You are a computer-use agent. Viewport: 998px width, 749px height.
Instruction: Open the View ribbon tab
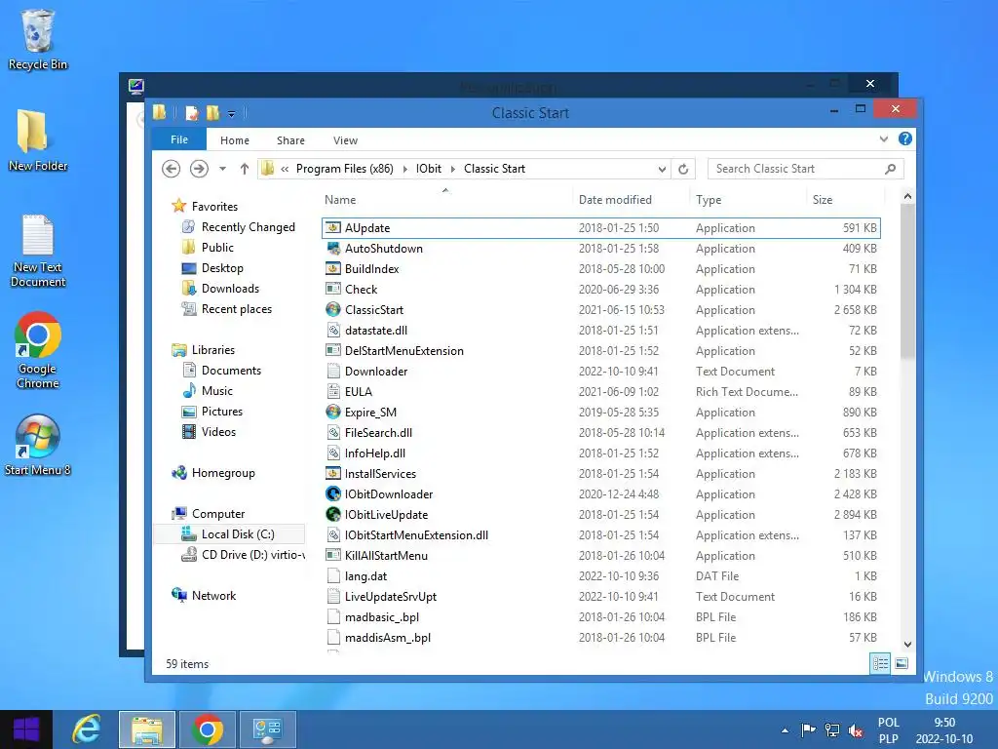click(345, 140)
